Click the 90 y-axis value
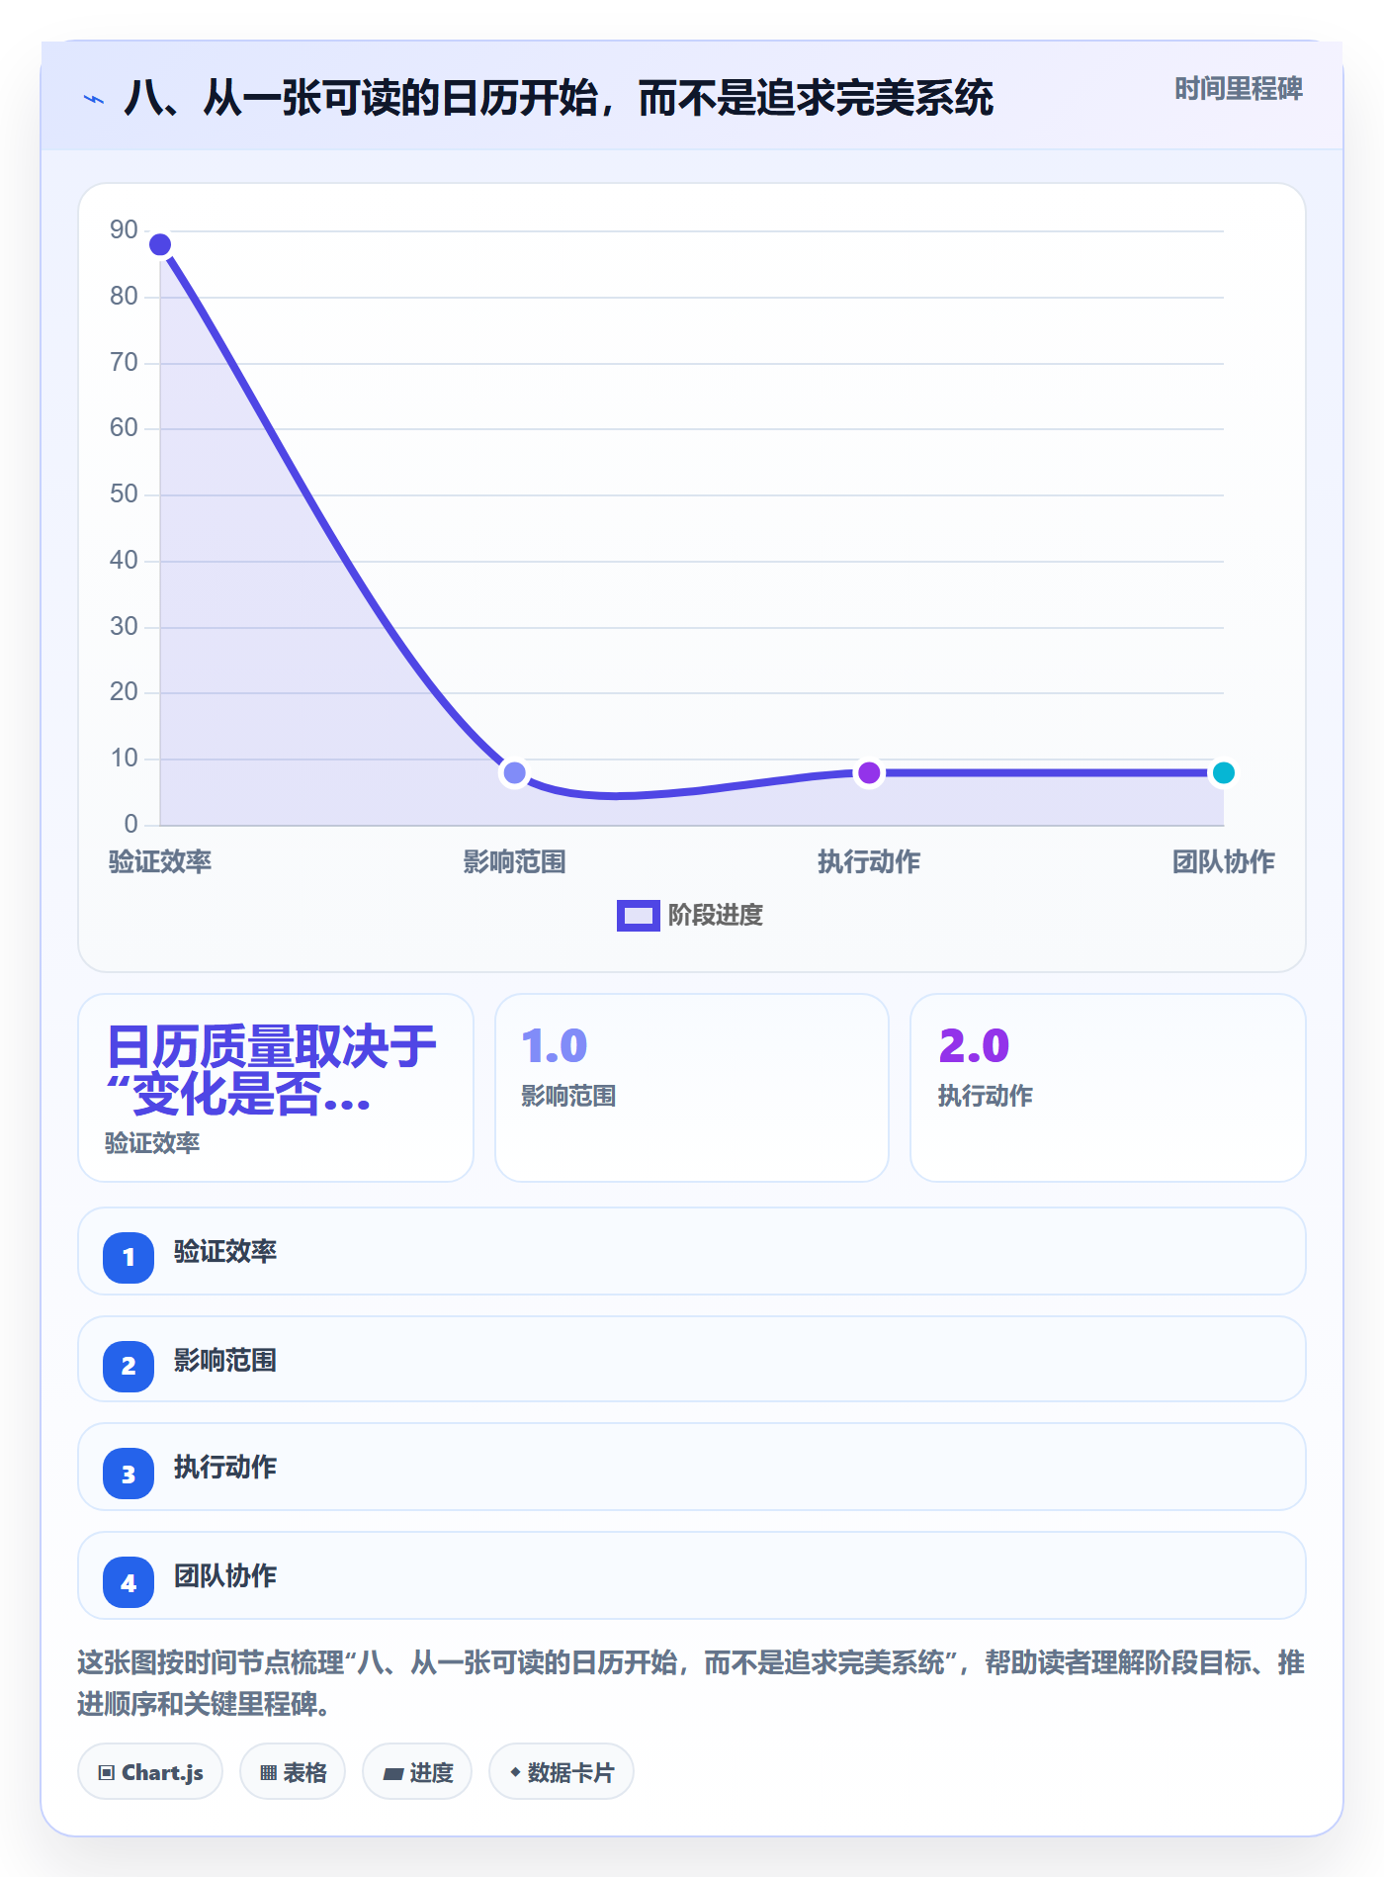 (x=124, y=230)
